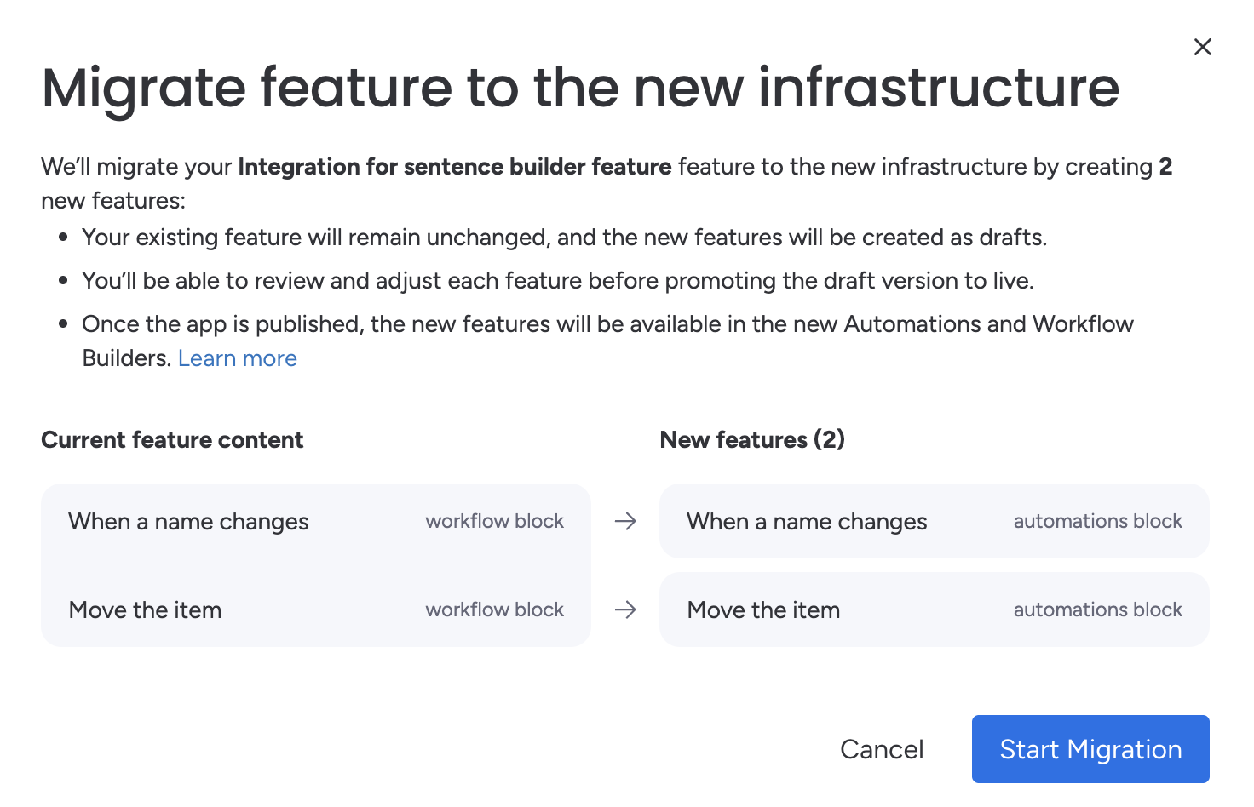Select new feature 'Move the item'
Screen dimensions: 1254x807
tap(763, 610)
